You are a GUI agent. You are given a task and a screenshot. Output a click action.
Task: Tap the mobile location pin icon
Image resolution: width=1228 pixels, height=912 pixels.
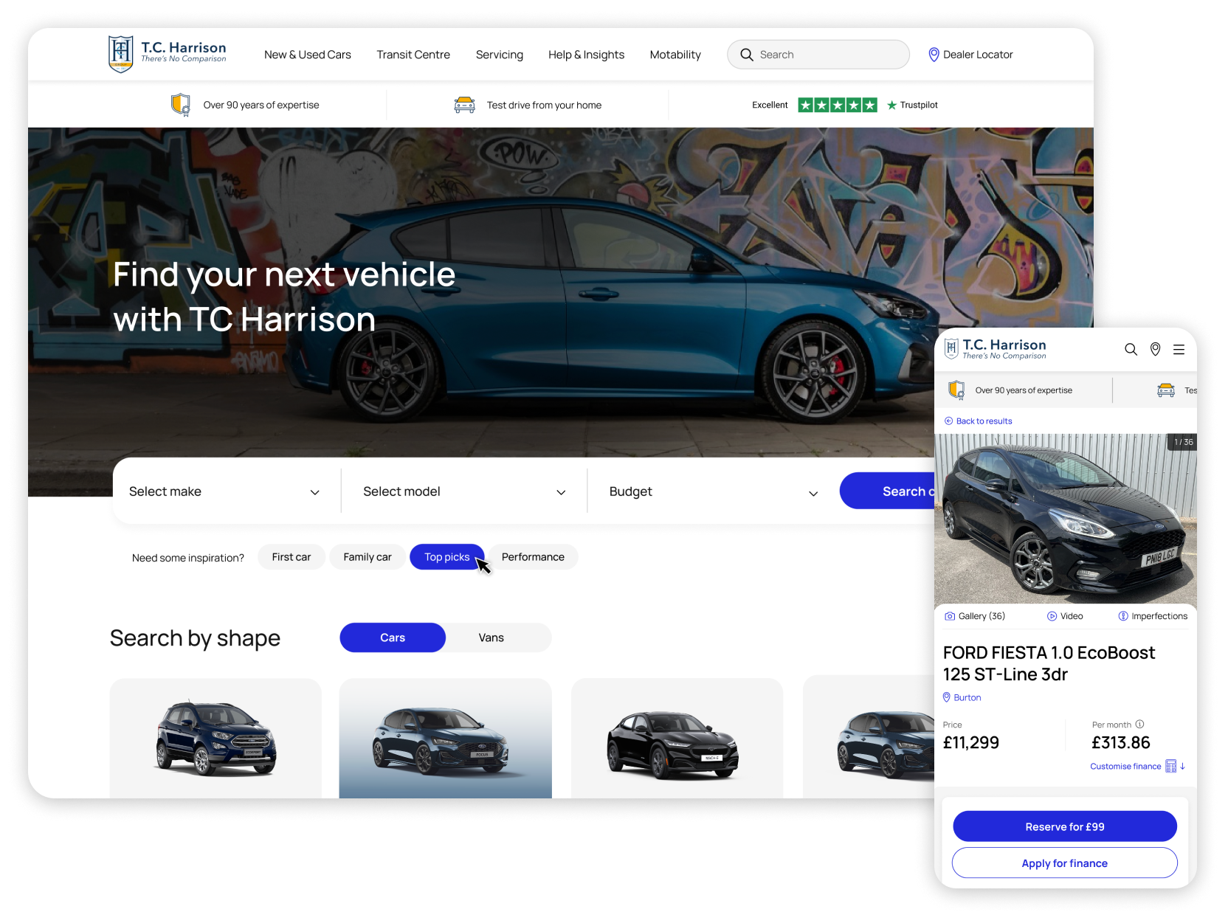1155,350
